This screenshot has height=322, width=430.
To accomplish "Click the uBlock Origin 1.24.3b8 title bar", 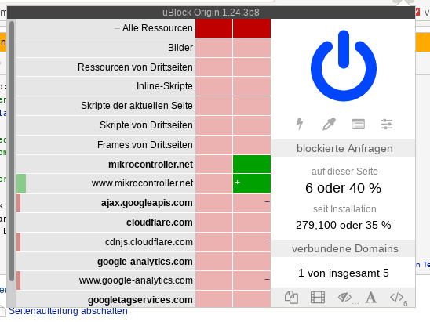I will pyautogui.click(x=211, y=13).
